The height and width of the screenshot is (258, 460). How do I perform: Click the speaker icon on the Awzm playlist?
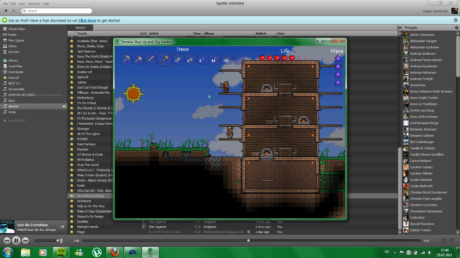64,106
